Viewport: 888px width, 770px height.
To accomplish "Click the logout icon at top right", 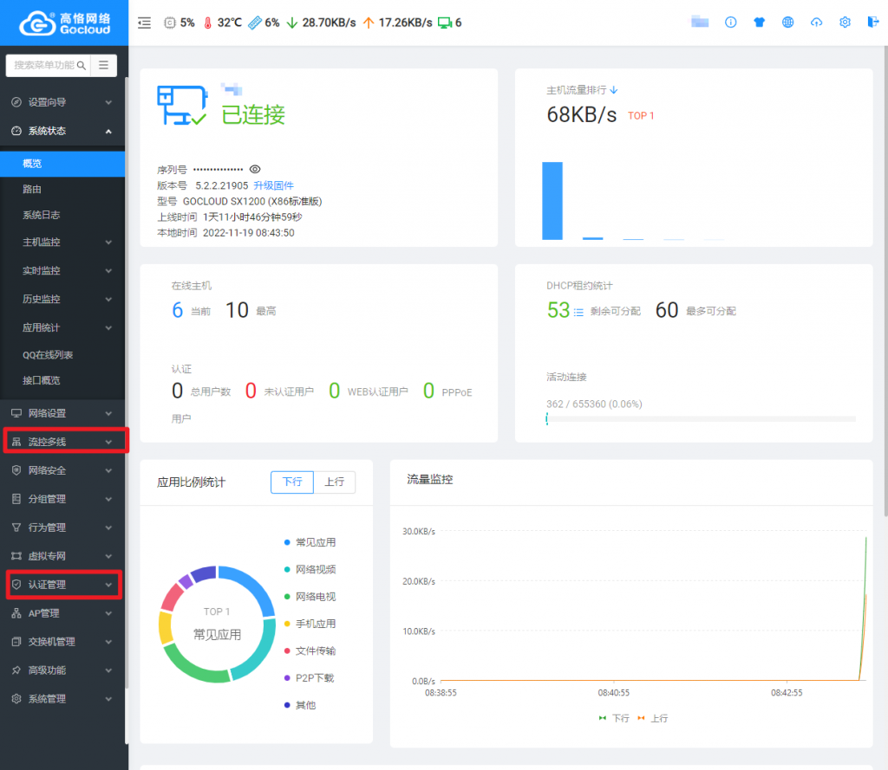I will [872, 23].
